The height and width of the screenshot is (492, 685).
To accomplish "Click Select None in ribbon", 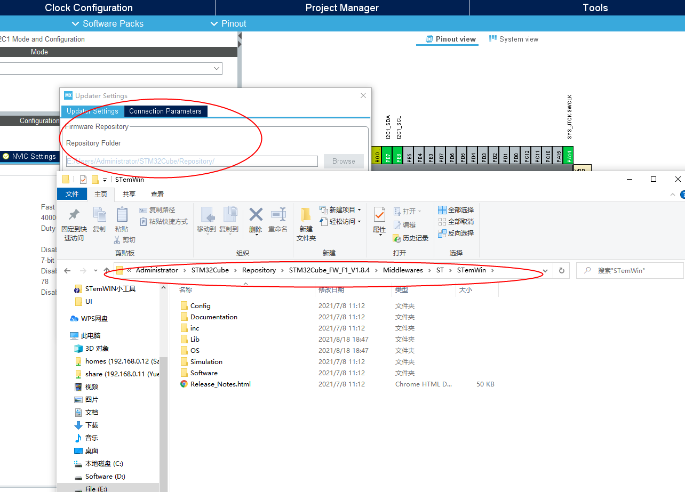I will point(455,222).
